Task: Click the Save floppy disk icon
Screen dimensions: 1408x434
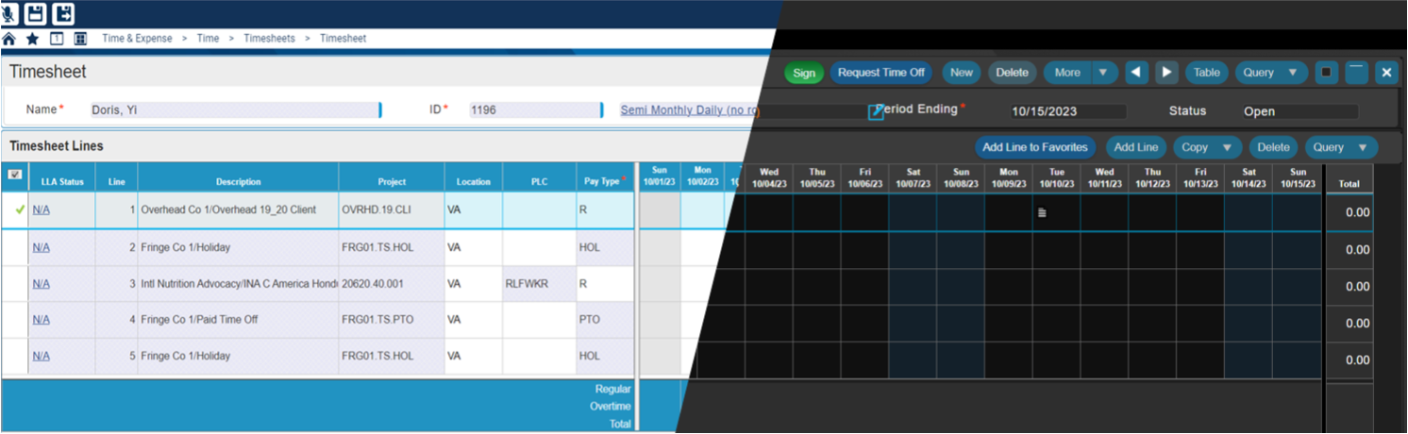Action: [35, 13]
